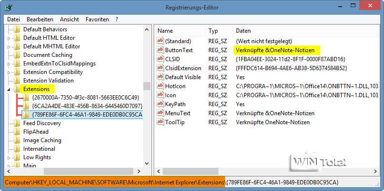Screen dimensions: 384x191
Task: Click the values pane horizontal scrollbar thumb
Action: click(x=190, y=172)
